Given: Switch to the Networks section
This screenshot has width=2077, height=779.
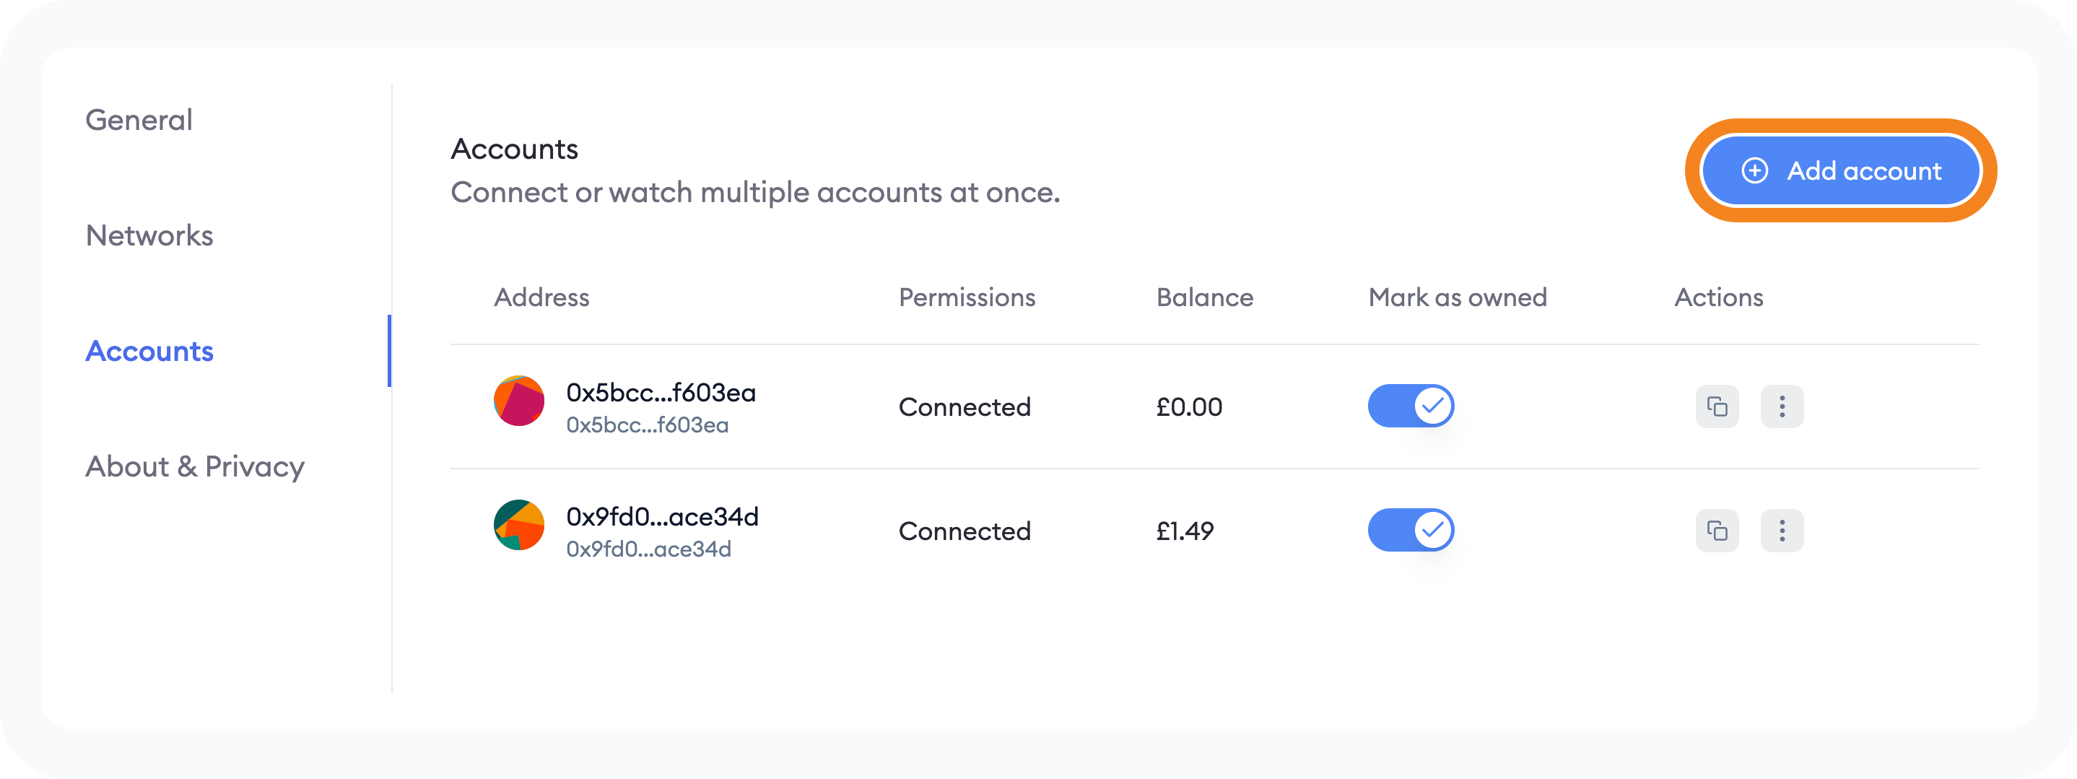Looking at the screenshot, I should (x=149, y=236).
